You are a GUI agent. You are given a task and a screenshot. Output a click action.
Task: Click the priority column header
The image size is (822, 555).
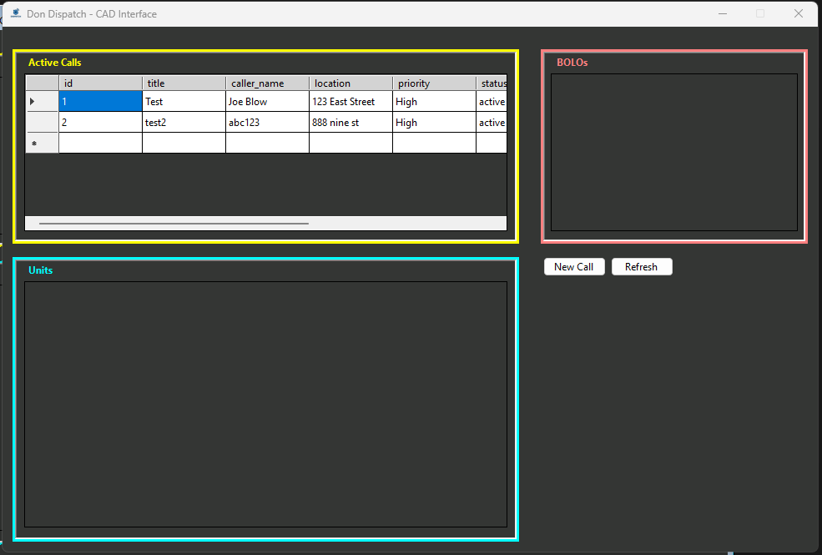pyautogui.click(x=434, y=83)
